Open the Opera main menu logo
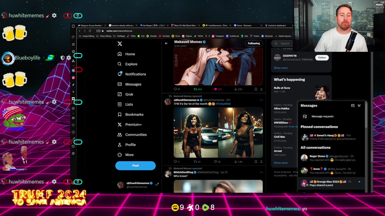The height and width of the screenshot is (216, 385). [x=73, y=26]
